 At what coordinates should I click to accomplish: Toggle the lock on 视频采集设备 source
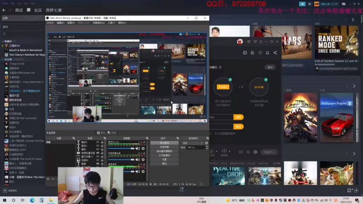102,153
